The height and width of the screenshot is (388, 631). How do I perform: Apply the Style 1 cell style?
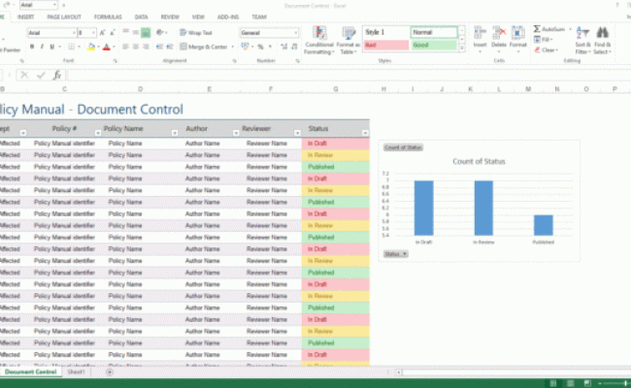pyautogui.click(x=386, y=33)
